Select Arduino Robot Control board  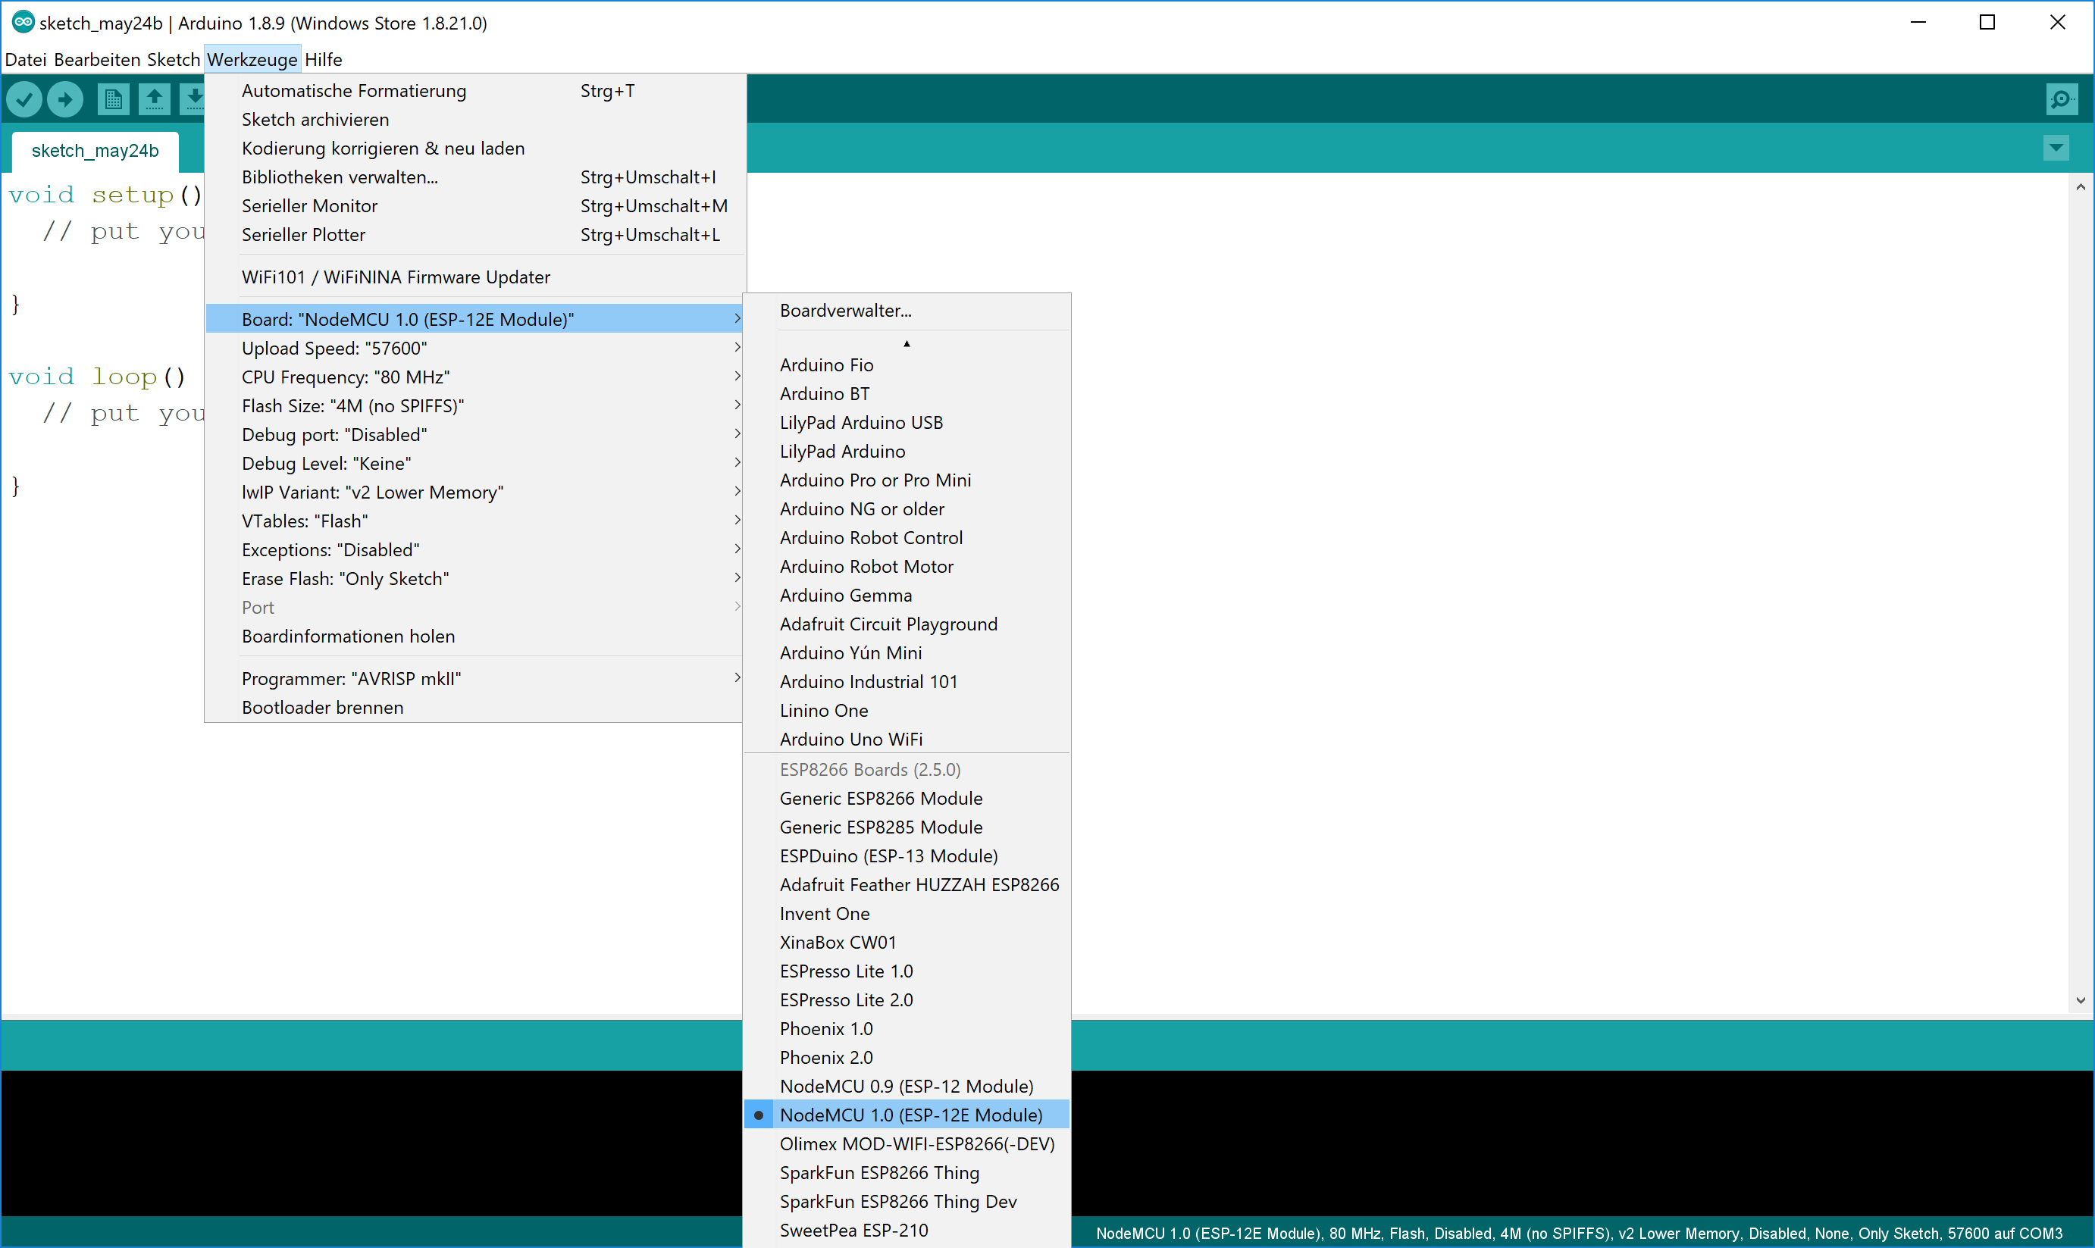[907, 537]
